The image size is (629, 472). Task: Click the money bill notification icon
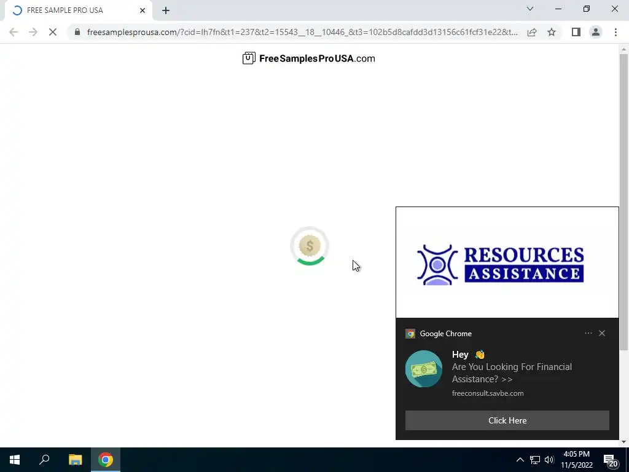(x=424, y=369)
